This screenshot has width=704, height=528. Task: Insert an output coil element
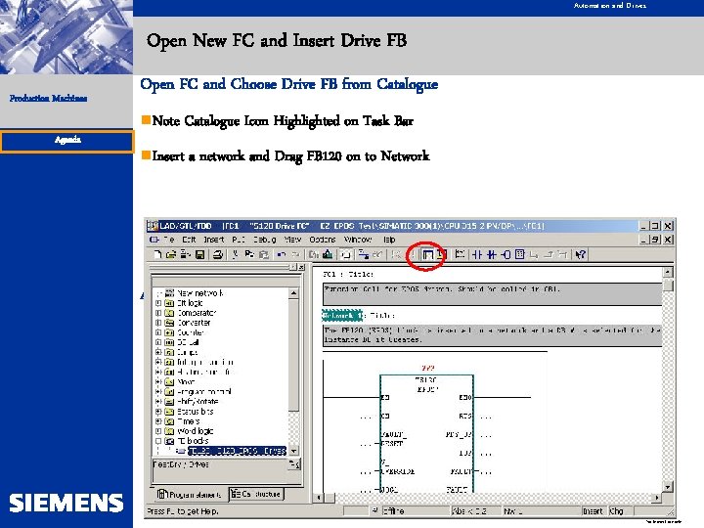(506, 254)
